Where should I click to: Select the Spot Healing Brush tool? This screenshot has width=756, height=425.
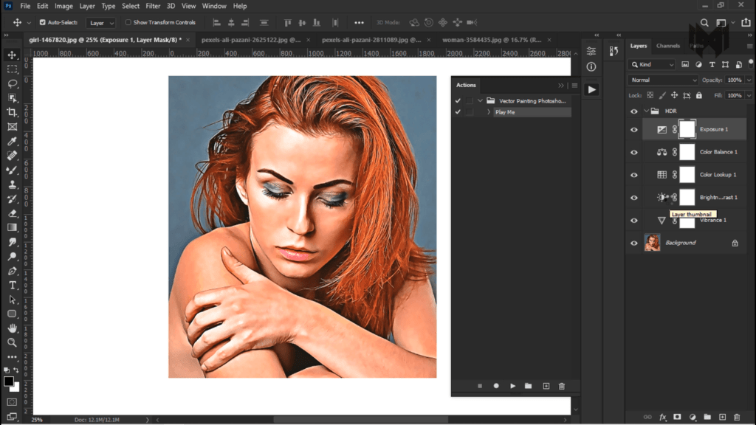point(12,156)
